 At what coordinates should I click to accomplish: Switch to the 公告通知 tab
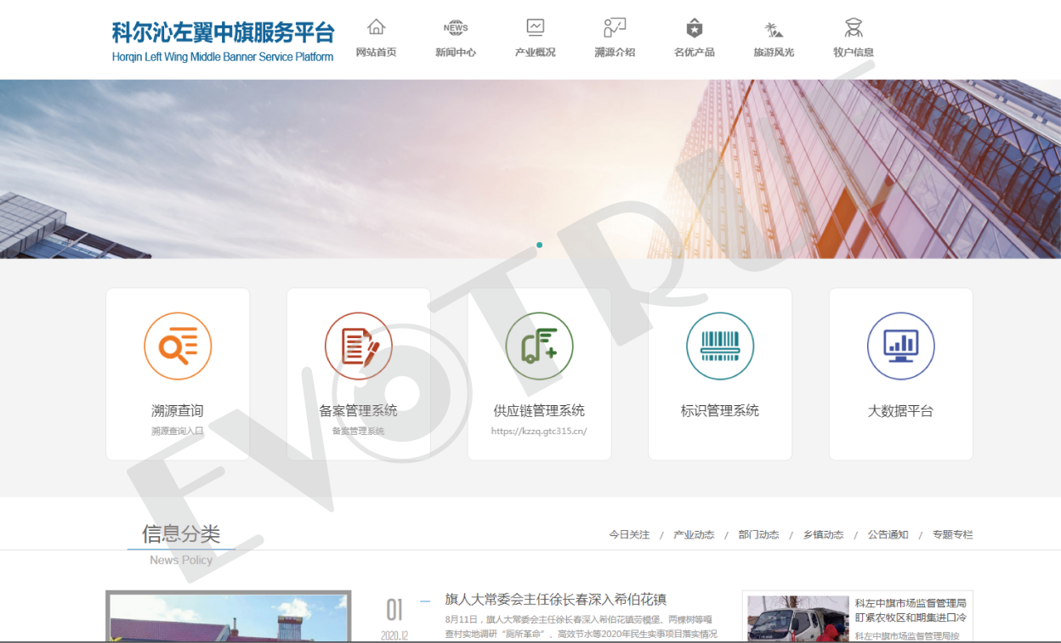(888, 535)
